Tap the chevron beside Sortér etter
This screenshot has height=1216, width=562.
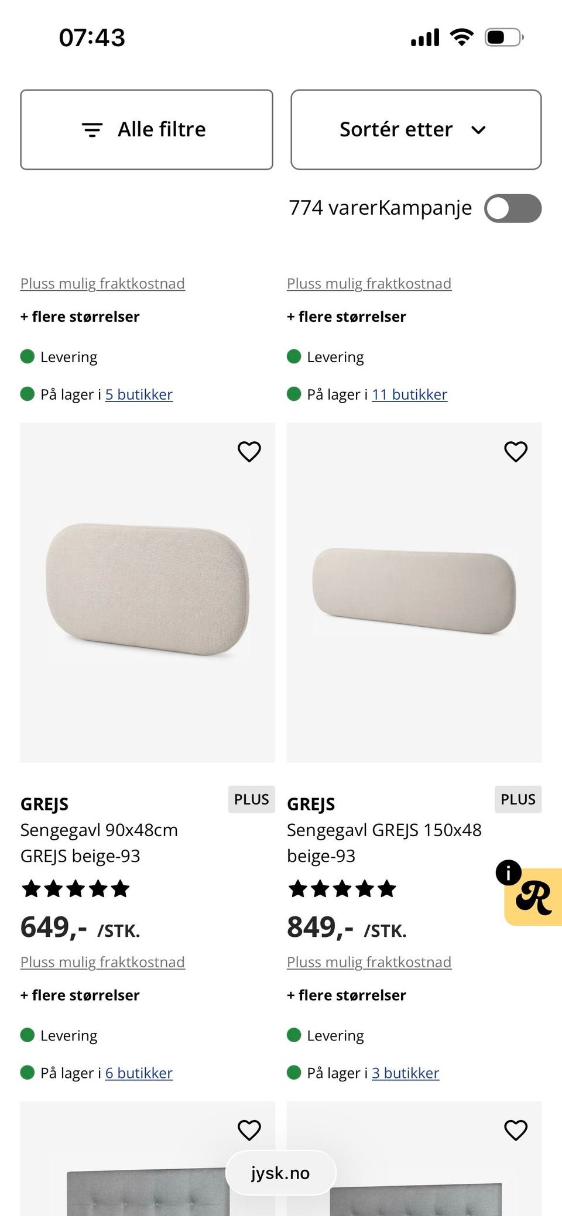tap(478, 130)
